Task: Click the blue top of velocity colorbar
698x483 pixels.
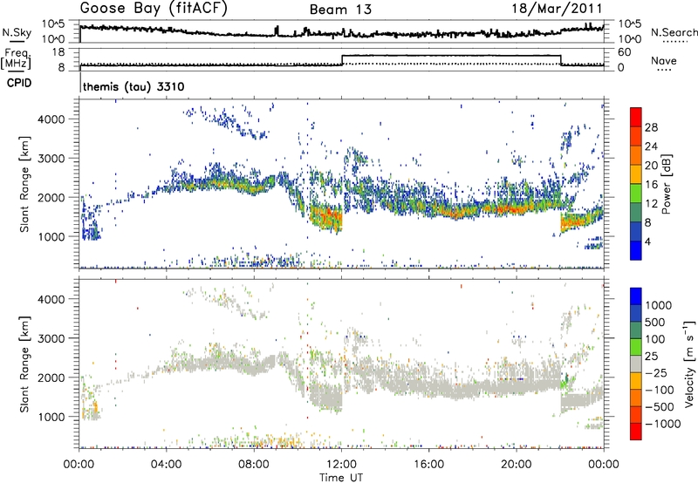Action: 636,296
